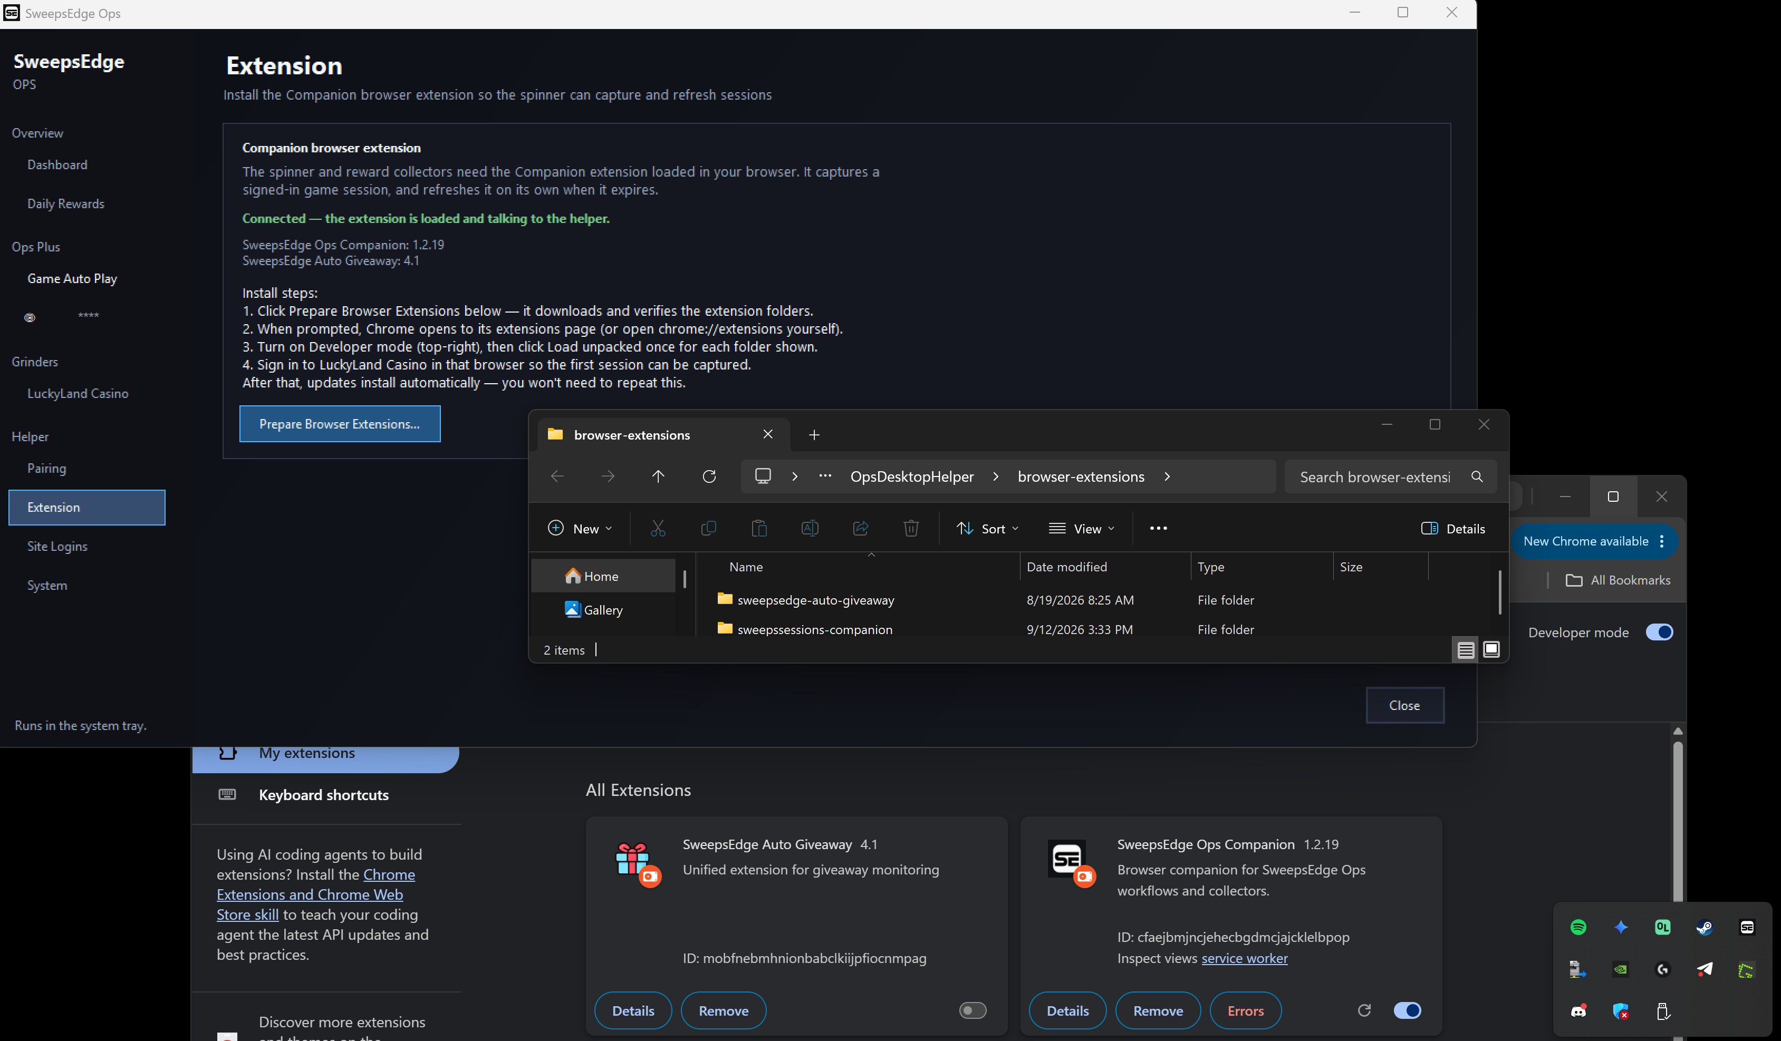Disable the SweepsEdge Ops Companion extension
Image resolution: width=1781 pixels, height=1041 pixels.
point(1407,1010)
